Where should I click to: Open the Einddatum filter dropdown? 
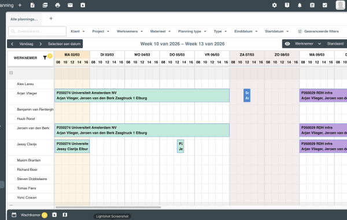[246, 31]
